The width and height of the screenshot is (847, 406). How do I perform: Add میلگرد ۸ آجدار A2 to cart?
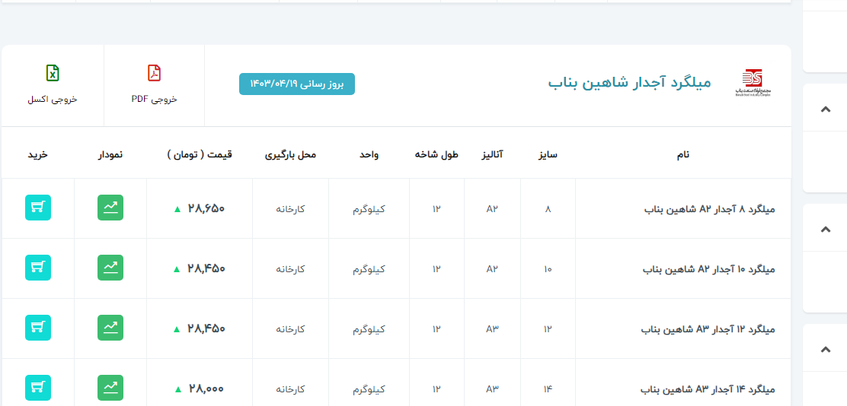pyautogui.click(x=38, y=208)
